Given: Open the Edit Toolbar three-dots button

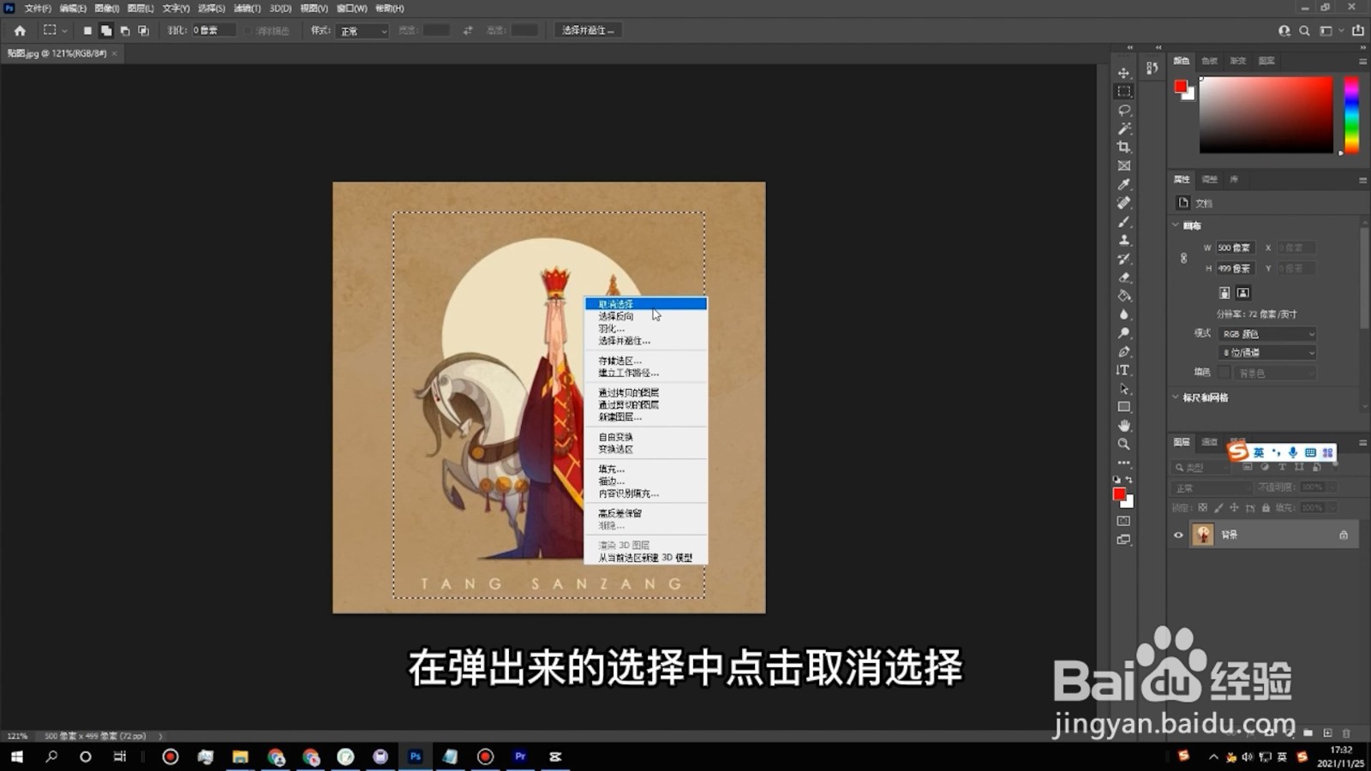Looking at the screenshot, I should [x=1124, y=463].
